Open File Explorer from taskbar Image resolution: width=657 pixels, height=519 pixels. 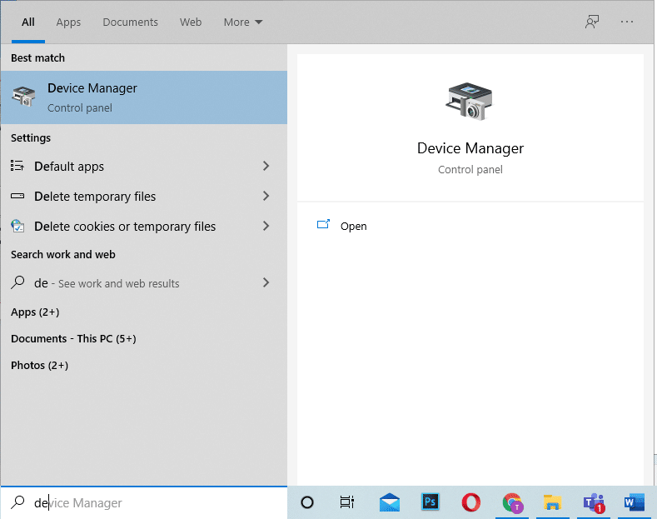tap(553, 502)
